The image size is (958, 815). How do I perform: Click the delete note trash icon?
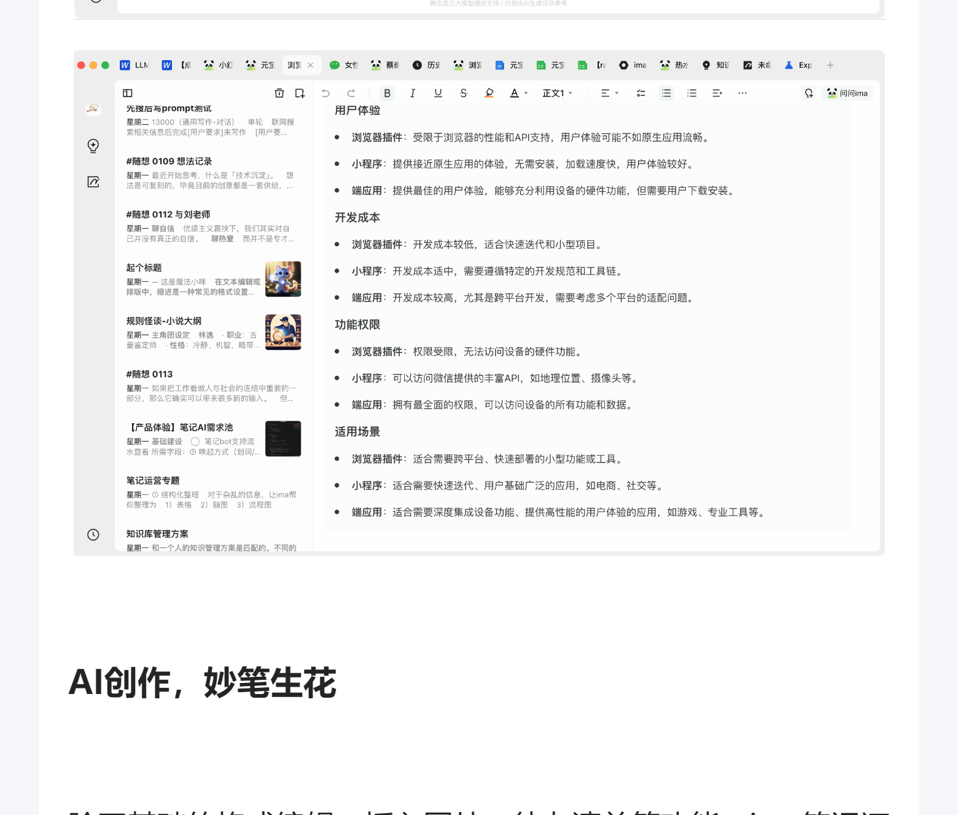pos(279,93)
